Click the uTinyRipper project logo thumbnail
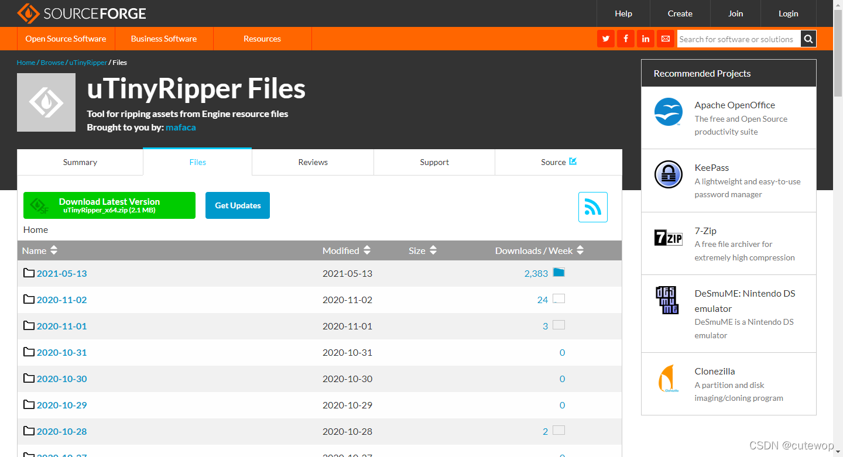Screen dimensions: 843x457 pyautogui.click(x=46, y=102)
